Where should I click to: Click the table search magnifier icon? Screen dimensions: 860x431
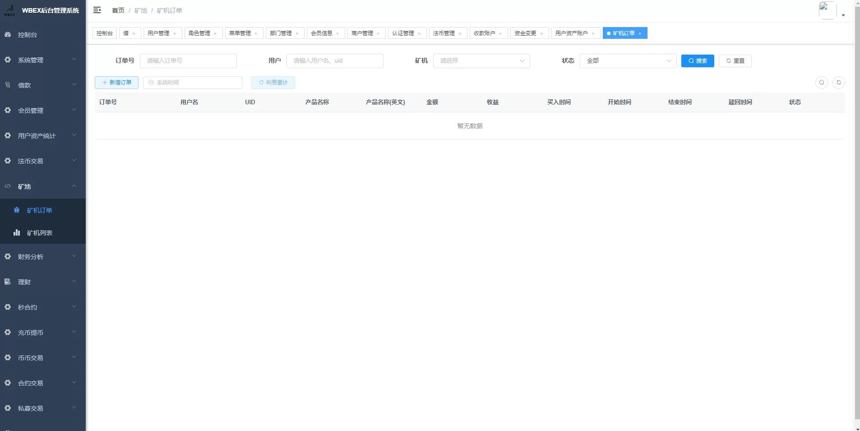821,83
